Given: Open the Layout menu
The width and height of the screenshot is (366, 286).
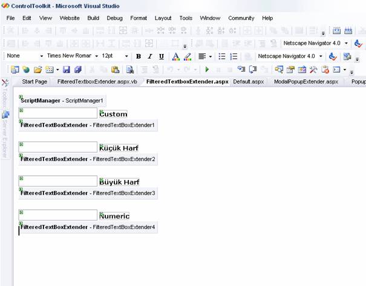Looking at the screenshot, I should [x=163, y=18].
